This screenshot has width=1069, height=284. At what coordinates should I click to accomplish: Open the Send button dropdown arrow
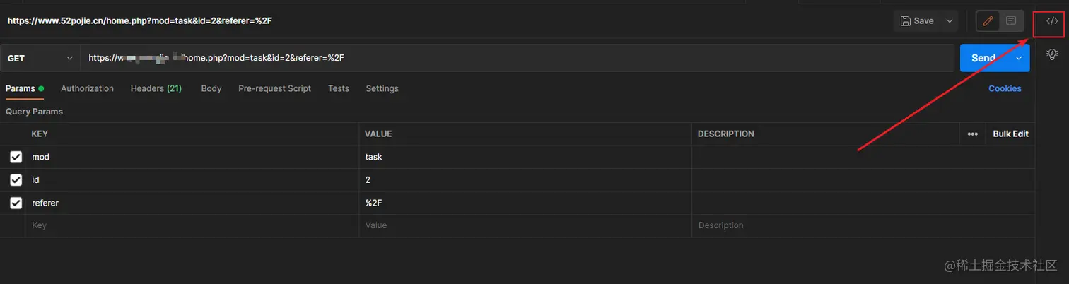tap(1019, 58)
